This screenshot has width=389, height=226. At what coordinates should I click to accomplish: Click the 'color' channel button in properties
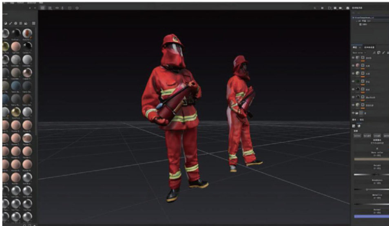[x=357, y=136]
